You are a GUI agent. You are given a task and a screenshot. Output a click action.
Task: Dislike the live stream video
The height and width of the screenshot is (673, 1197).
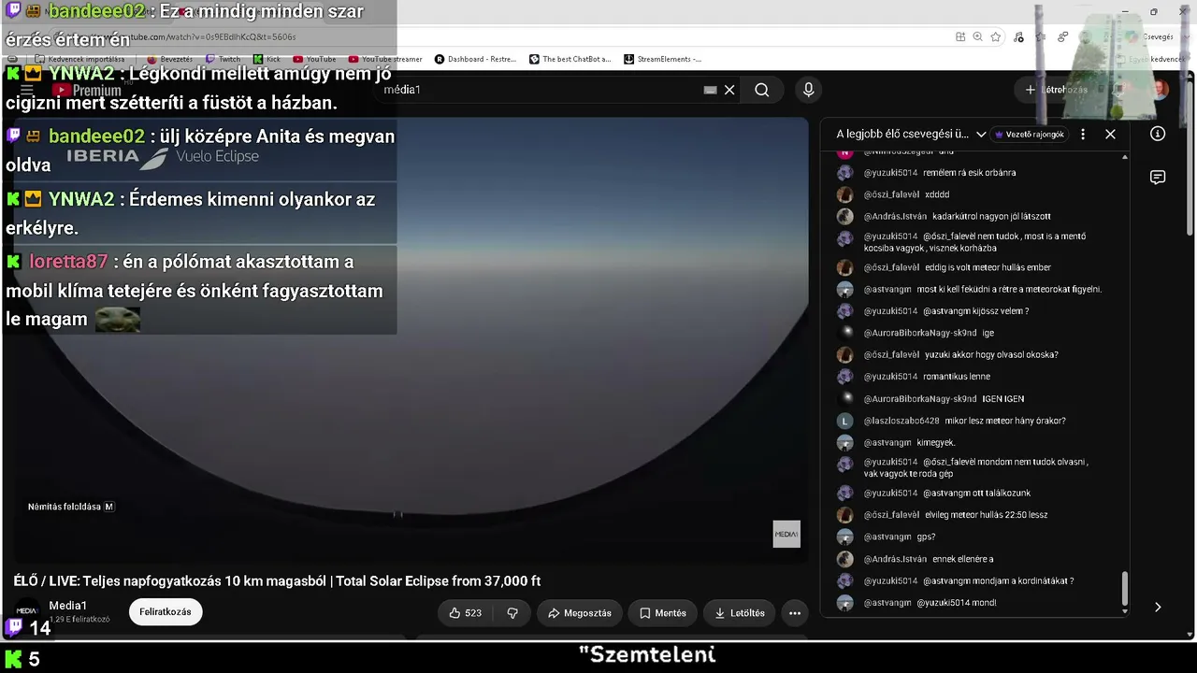pos(512,613)
